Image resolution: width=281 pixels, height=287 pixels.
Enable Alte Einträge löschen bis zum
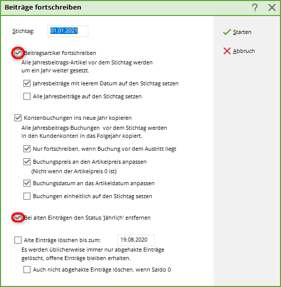point(18,240)
